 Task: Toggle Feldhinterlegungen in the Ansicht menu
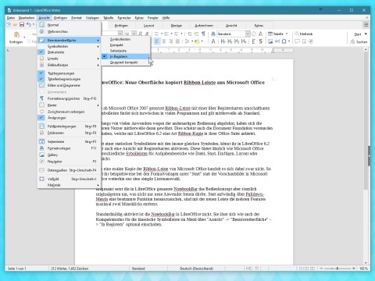[69, 126]
